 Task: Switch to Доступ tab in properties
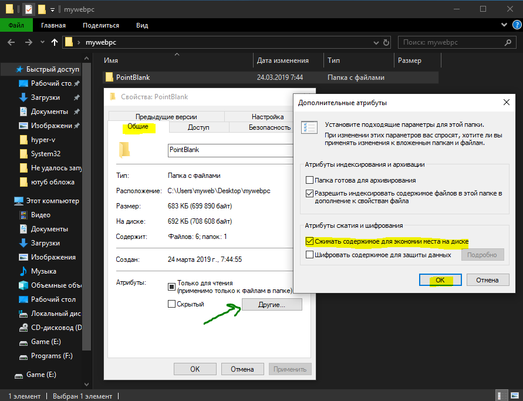click(x=198, y=127)
